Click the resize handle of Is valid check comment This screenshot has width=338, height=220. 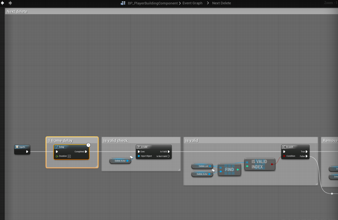[179, 170]
